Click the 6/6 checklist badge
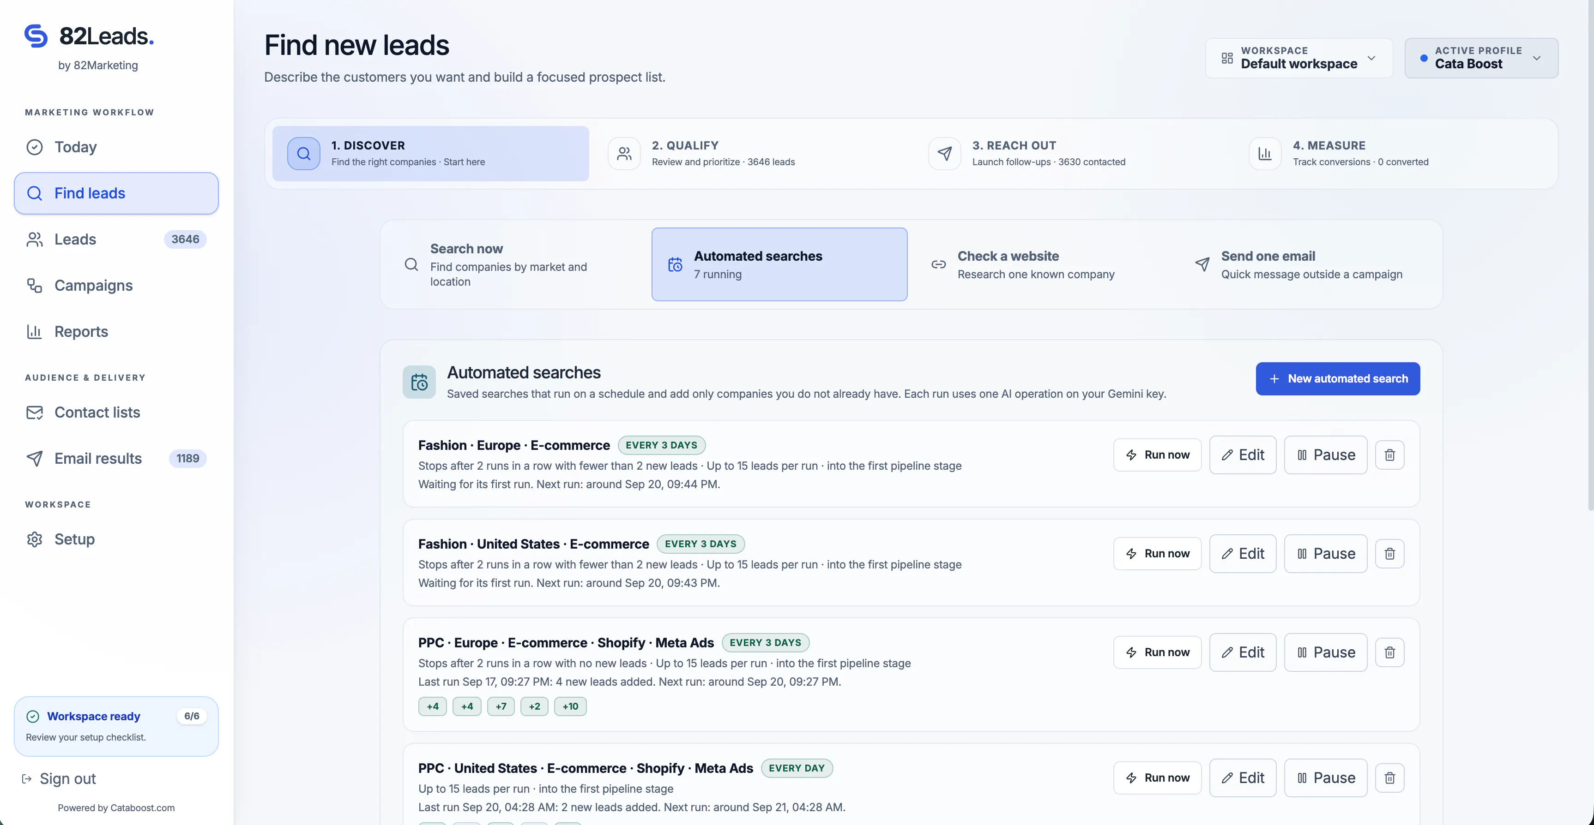The image size is (1594, 825). pos(192,716)
